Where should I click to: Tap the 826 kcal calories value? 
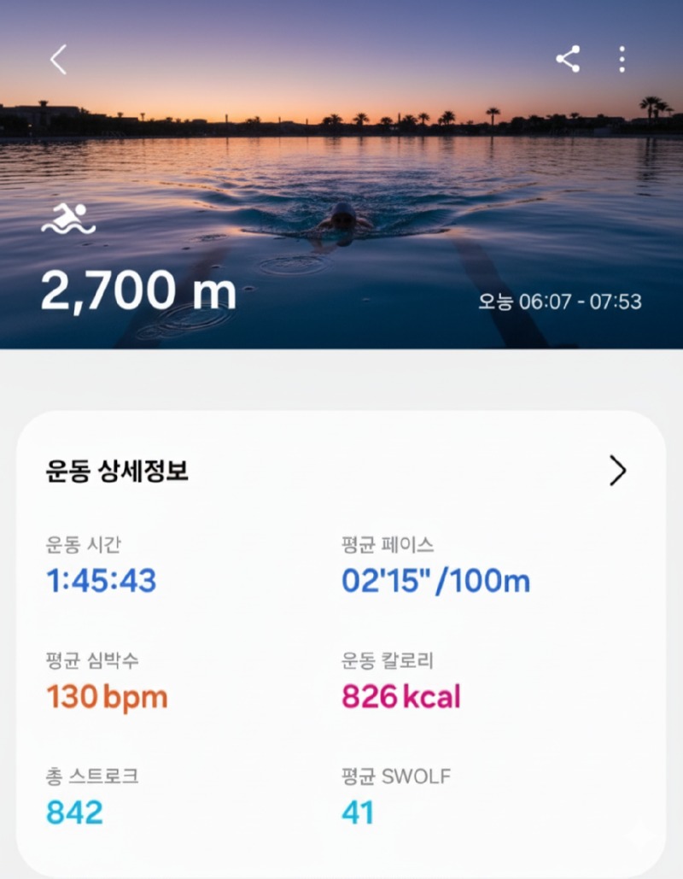[x=401, y=697]
